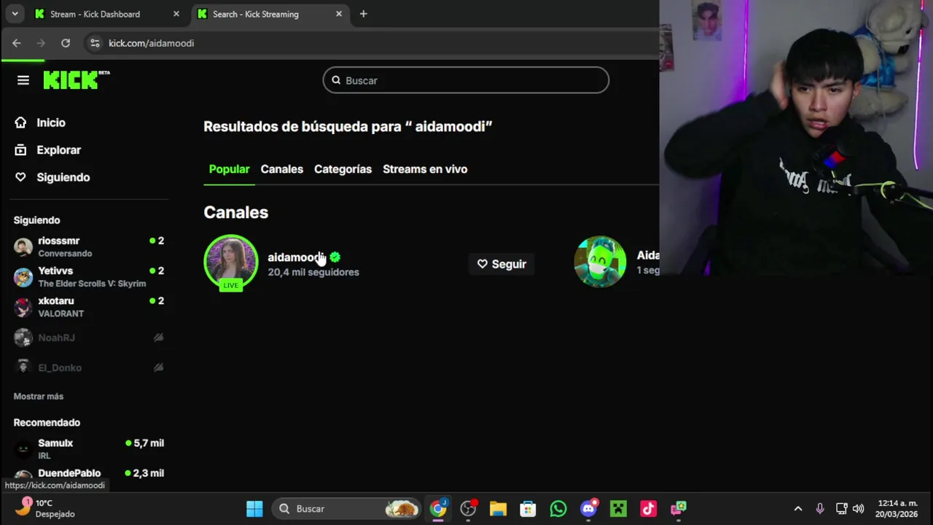Open Microsoft Store from the taskbar
933x525 pixels.
[528, 508]
